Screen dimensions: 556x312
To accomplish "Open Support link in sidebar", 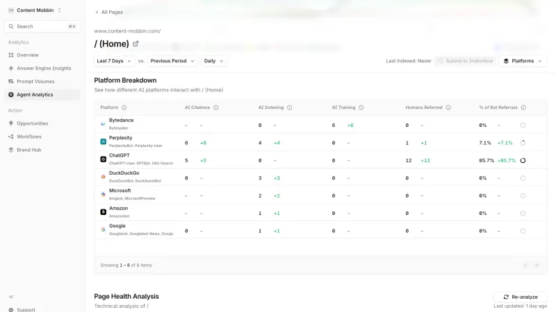I will point(26,310).
